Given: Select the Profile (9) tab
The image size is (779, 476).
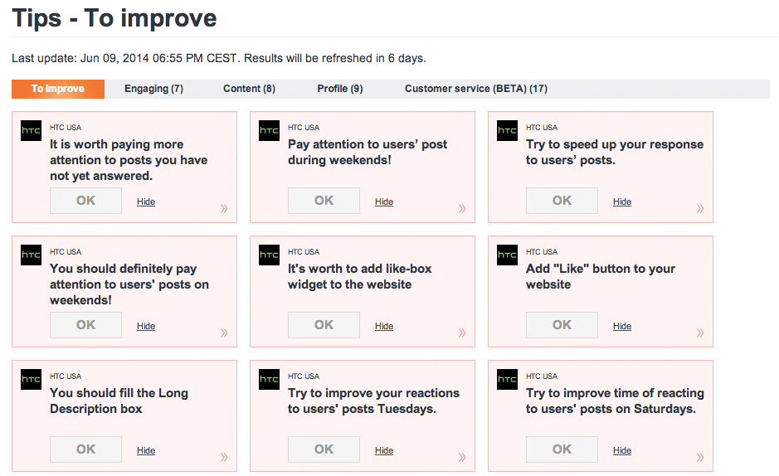Looking at the screenshot, I should [339, 89].
